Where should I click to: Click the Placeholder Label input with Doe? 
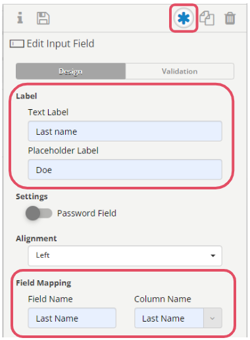(125, 170)
